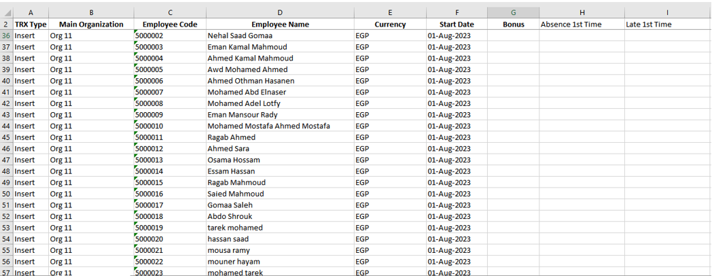This screenshot has width=712, height=276.
Task: Click column I header
Action: [x=667, y=12]
